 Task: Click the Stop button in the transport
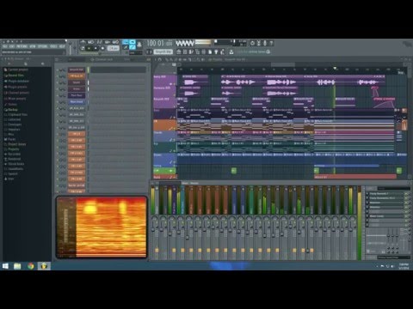(96, 48)
